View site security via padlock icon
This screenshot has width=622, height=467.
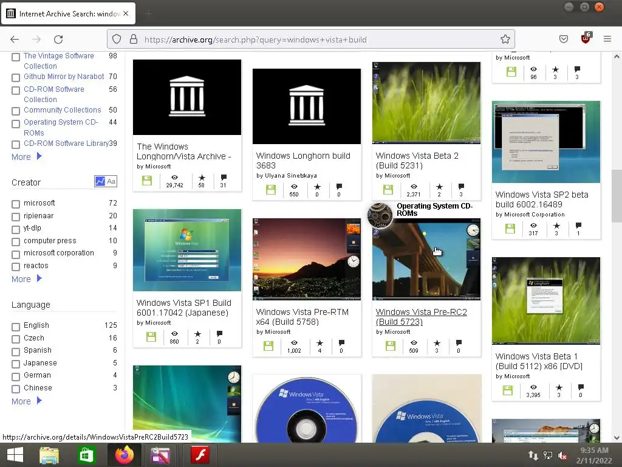[x=134, y=40]
